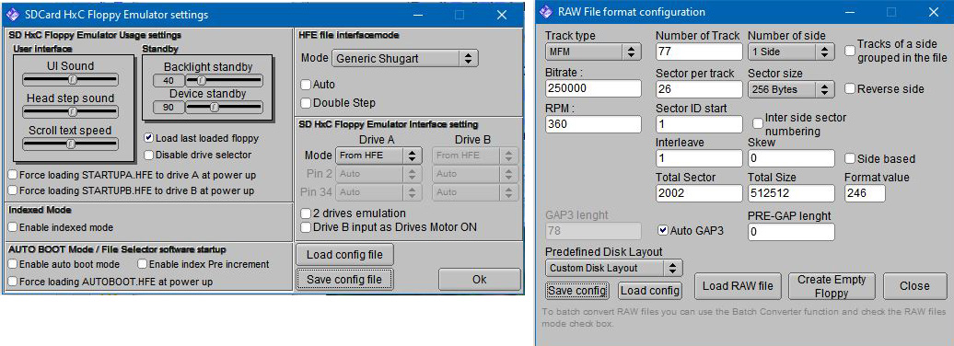Enable the Auto checkbox under HFE interface mode

[306, 85]
